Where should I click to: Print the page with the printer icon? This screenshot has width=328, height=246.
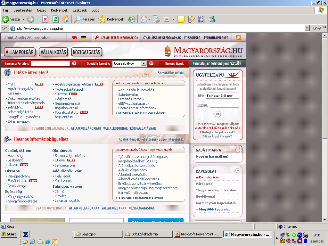pyautogui.click(x=156, y=19)
